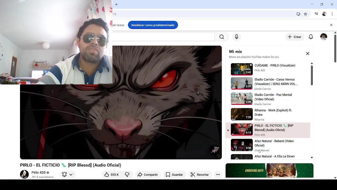Click the YouTube search magnifier button
The height and width of the screenshot is (190, 337).
tap(222, 37)
